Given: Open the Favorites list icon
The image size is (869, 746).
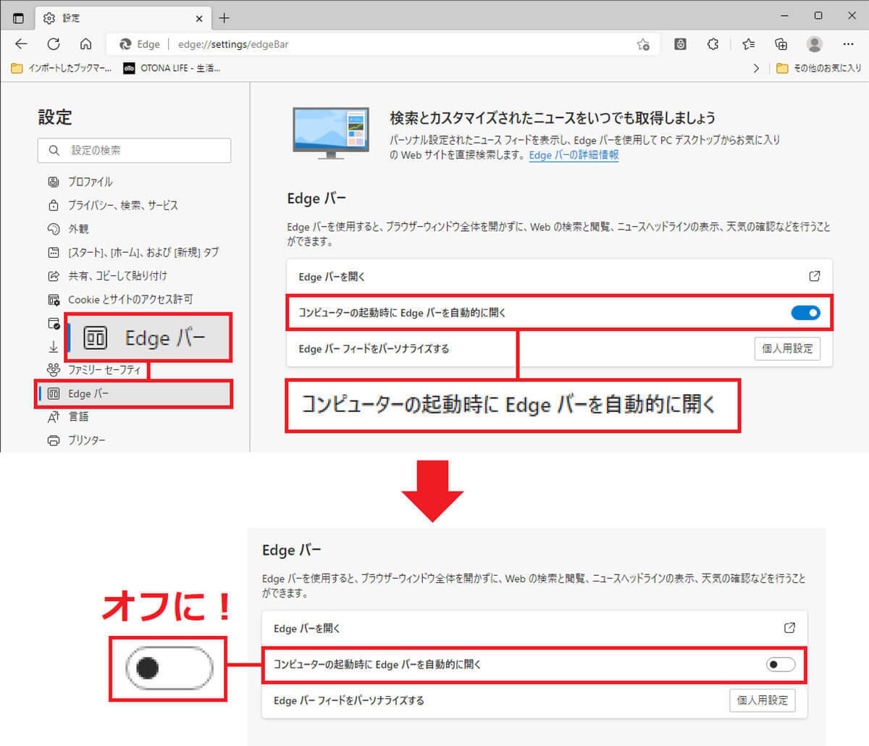Looking at the screenshot, I should [749, 44].
